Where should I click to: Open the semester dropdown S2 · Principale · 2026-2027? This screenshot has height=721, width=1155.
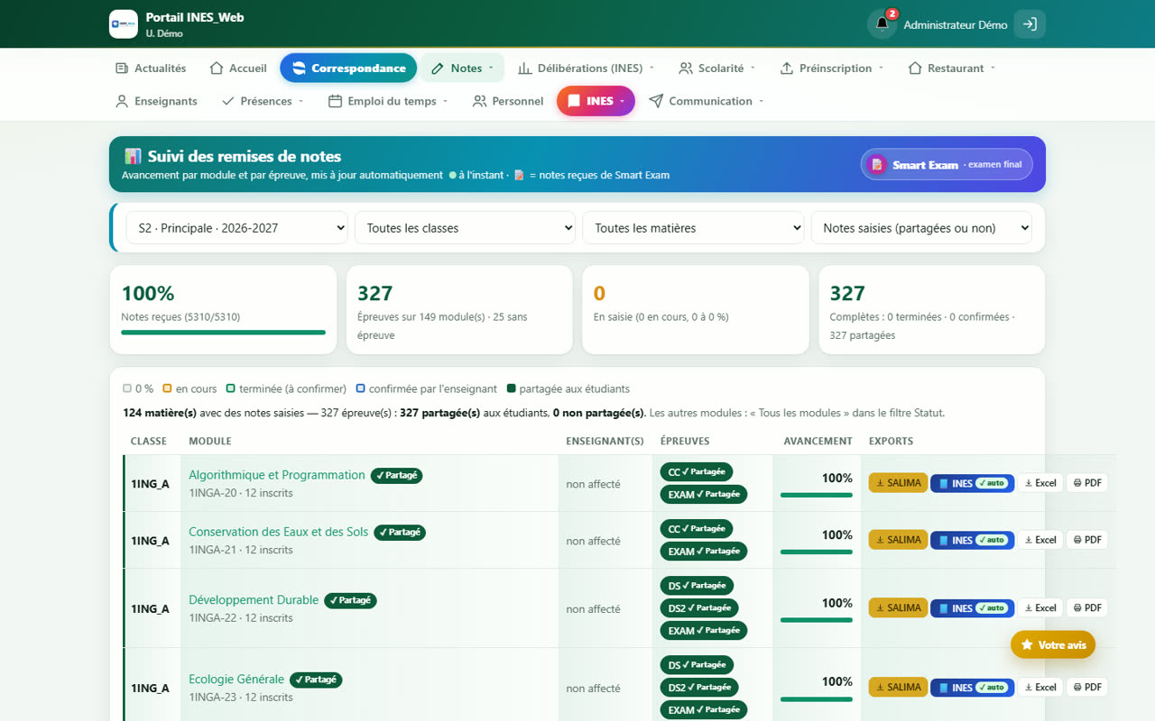pos(237,228)
